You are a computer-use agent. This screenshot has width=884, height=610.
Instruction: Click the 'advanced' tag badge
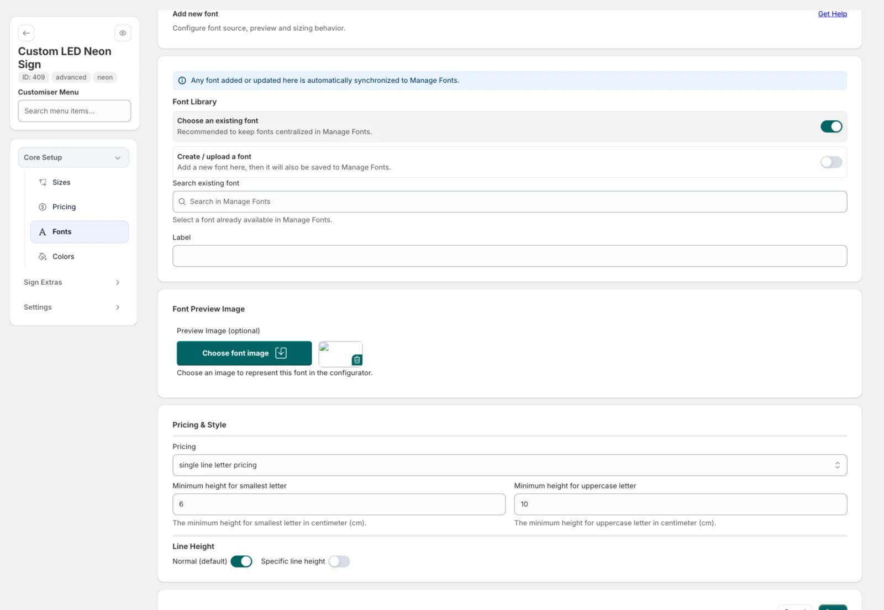(71, 77)
